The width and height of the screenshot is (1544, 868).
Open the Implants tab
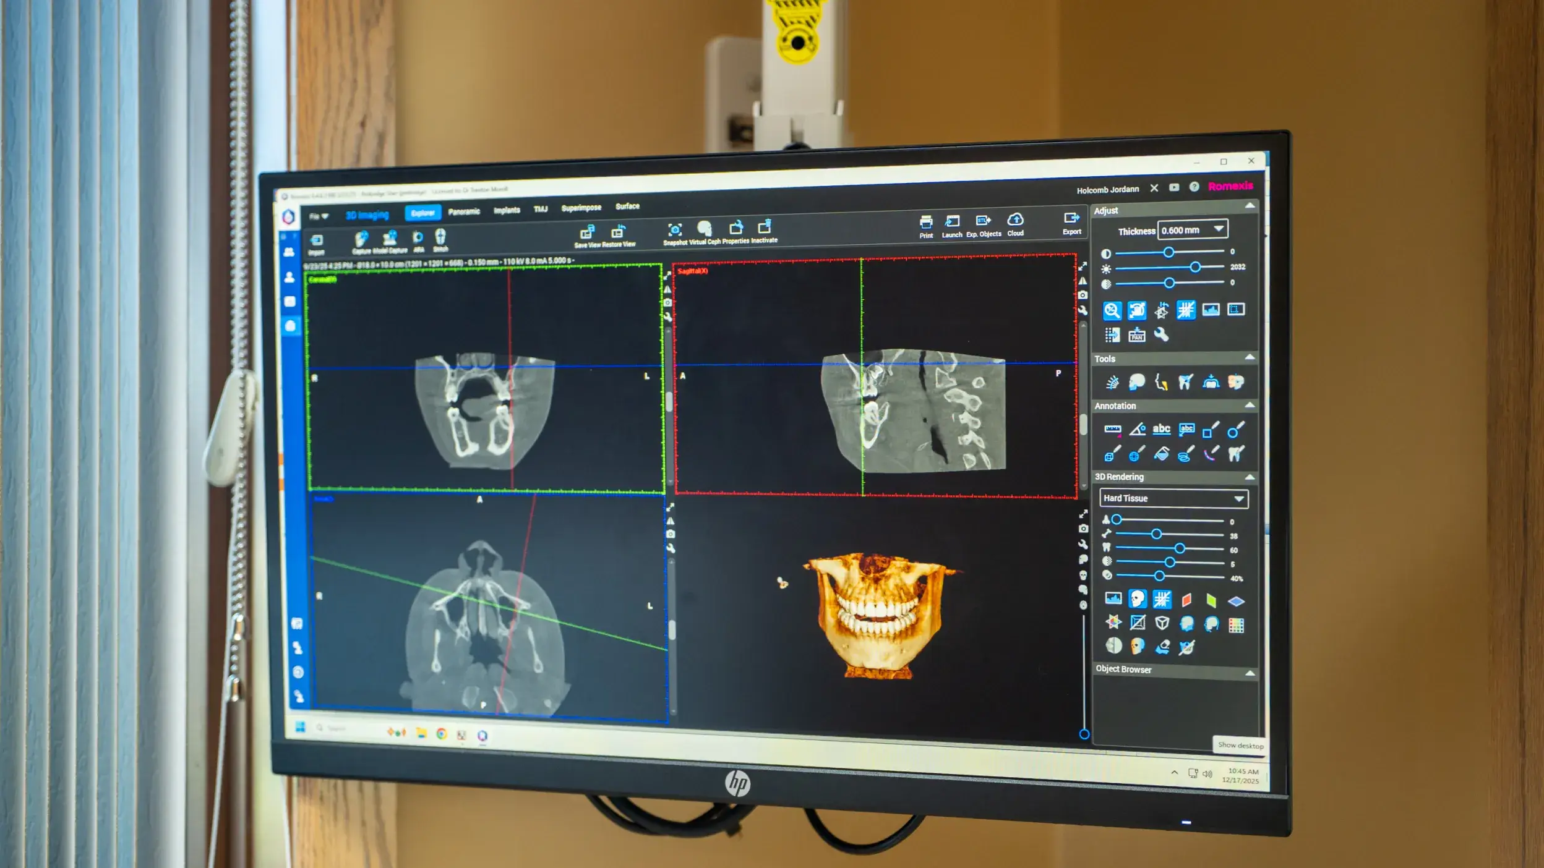(x=507, y=210)
